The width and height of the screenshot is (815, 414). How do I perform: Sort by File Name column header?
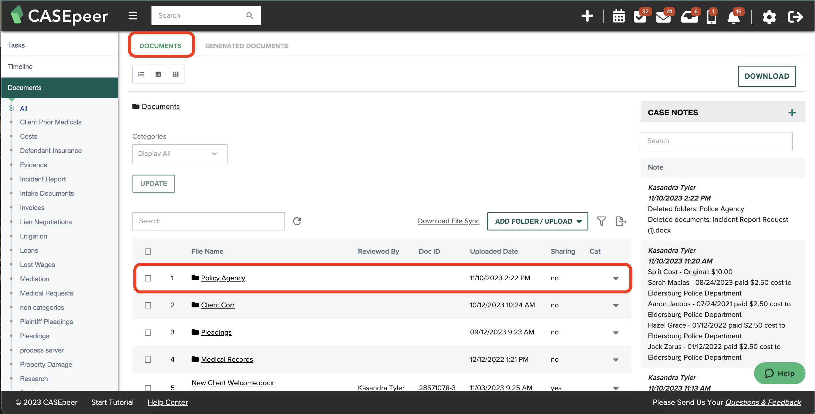pyautogui.click(x=207, y=252)
